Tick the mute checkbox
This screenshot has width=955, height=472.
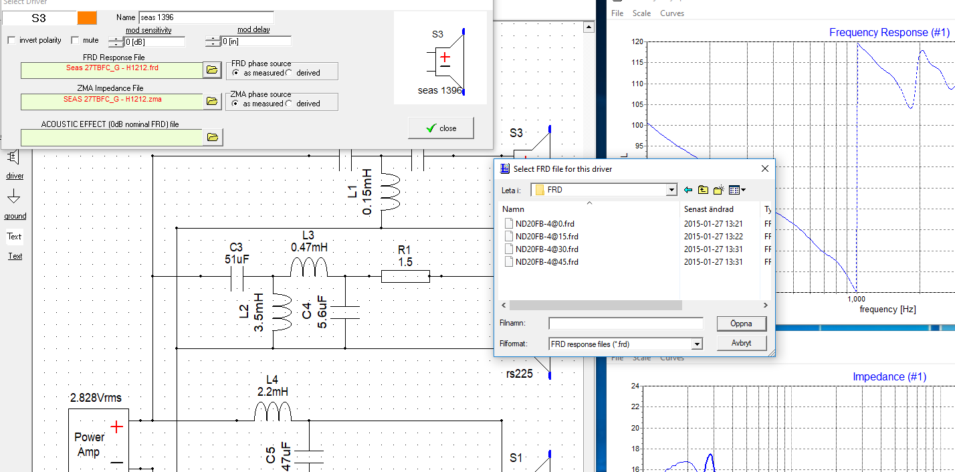[x=75, y=41]
